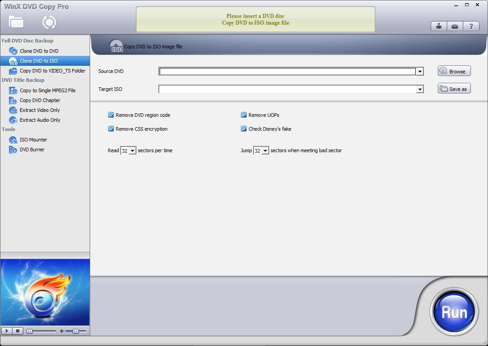Play the preview video
The height and width of the screenshot is (346, 488).
coord(7,331)
